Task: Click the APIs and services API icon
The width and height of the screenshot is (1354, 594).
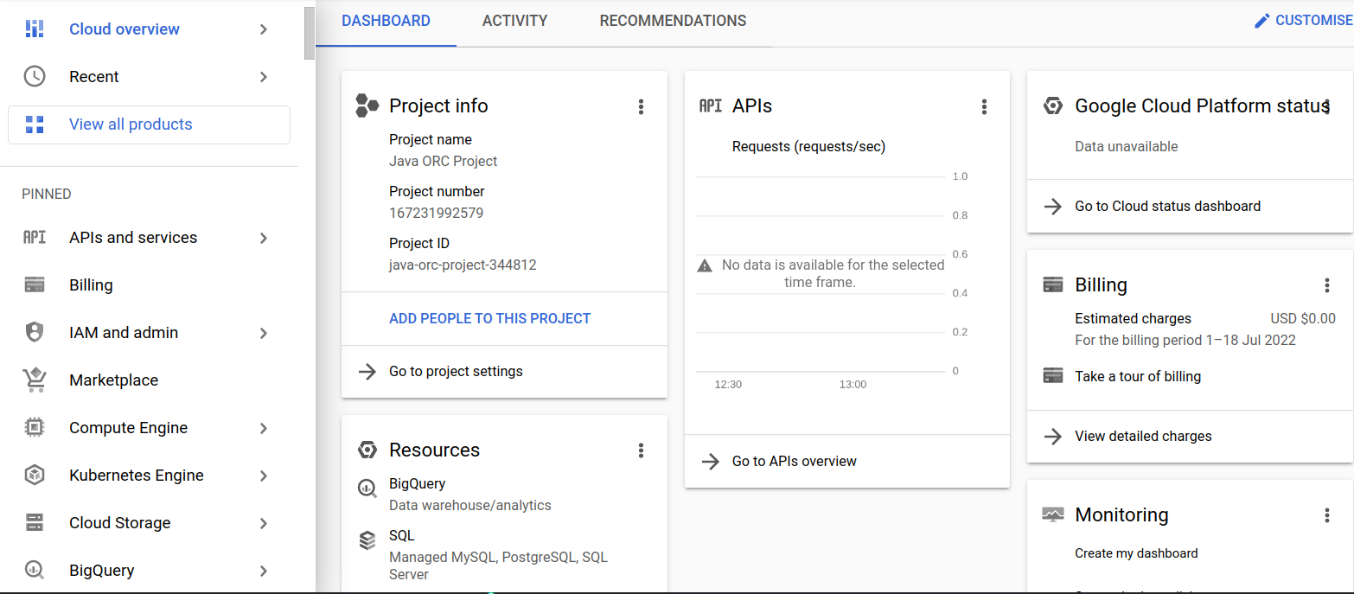Action: tap(35, 237)
